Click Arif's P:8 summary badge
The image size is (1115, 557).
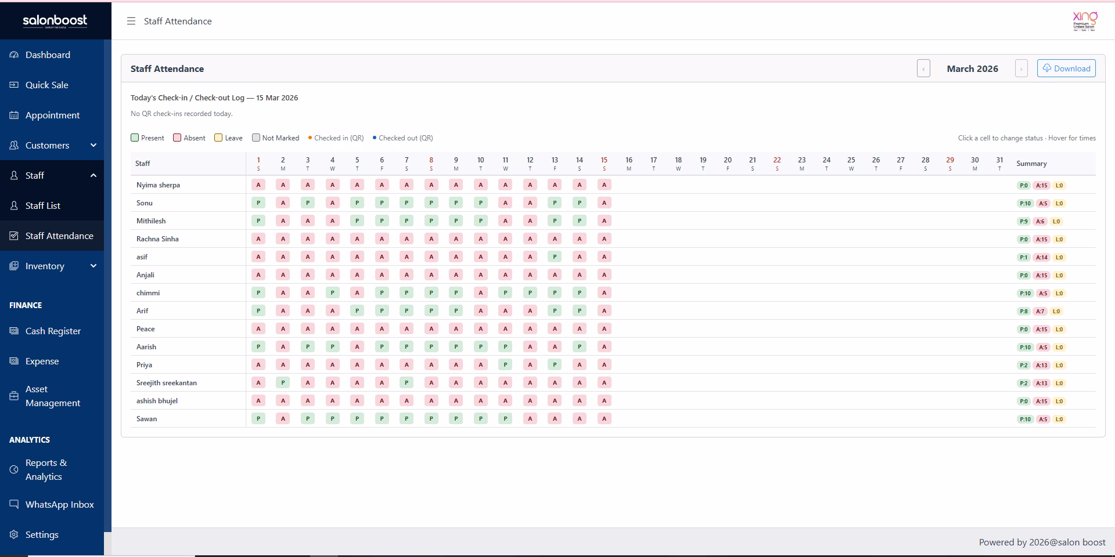tap(1024, 312)
